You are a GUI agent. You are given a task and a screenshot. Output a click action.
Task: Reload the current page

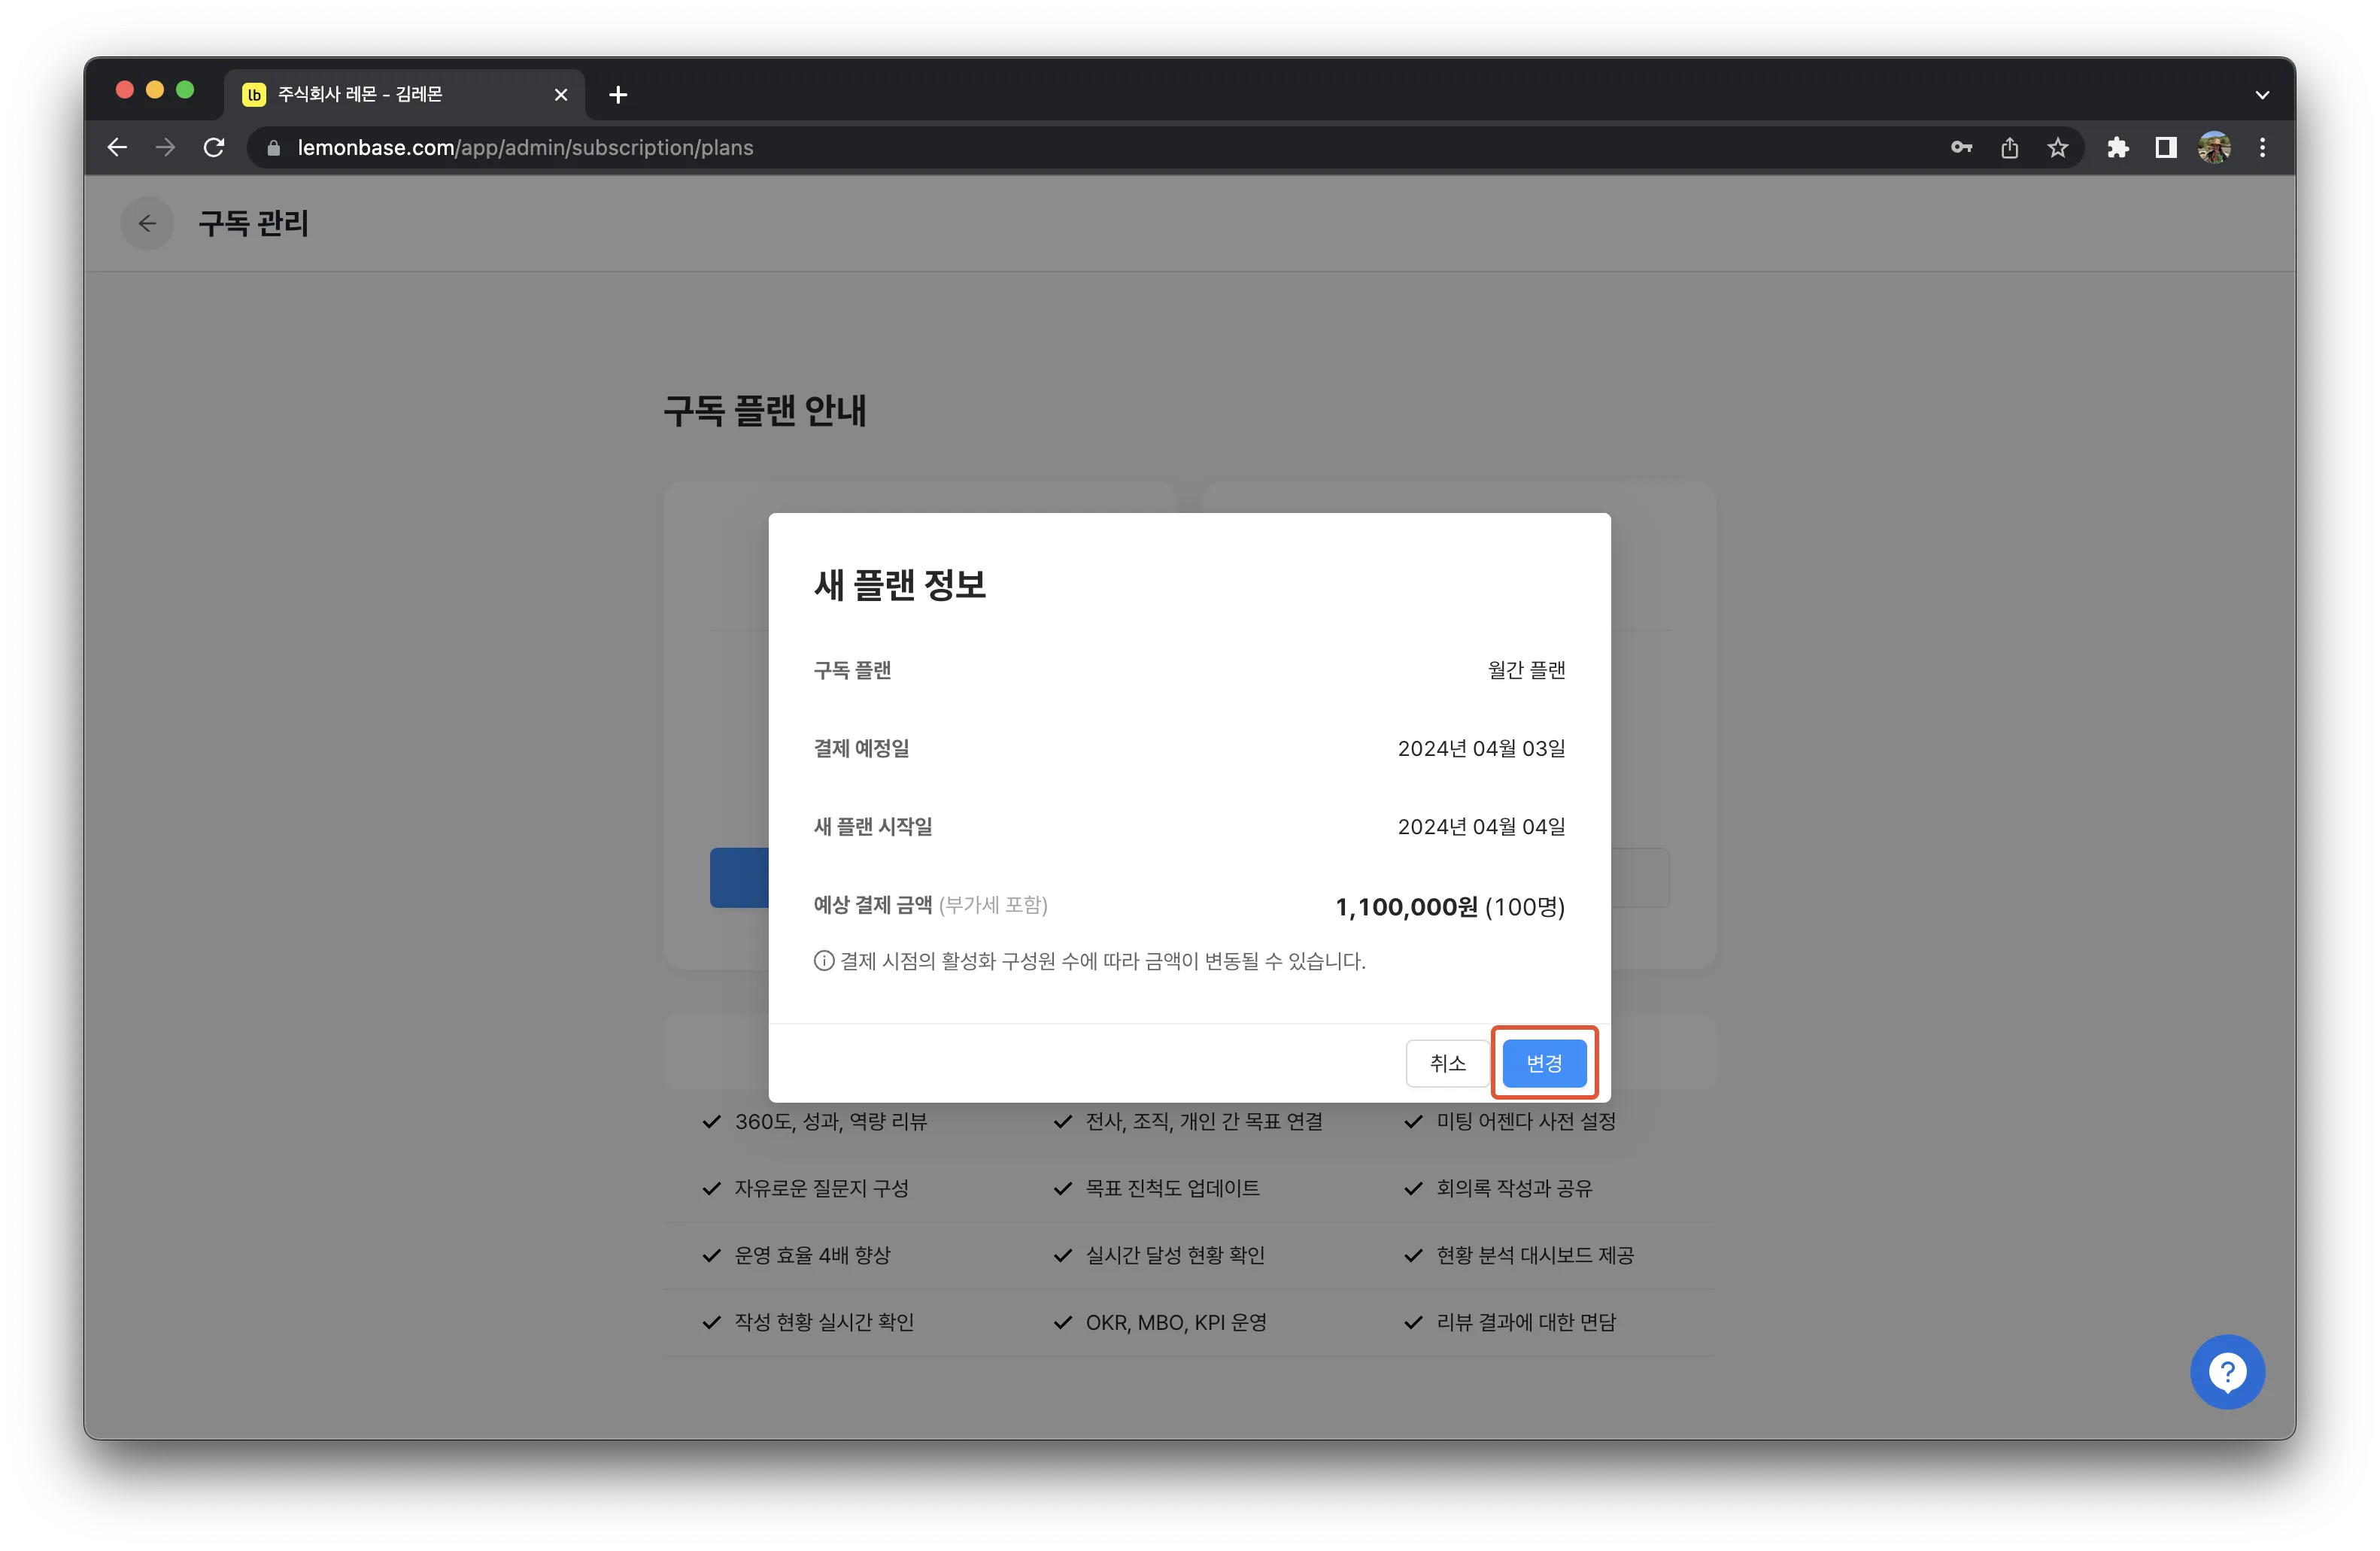(x=213, y=148)
